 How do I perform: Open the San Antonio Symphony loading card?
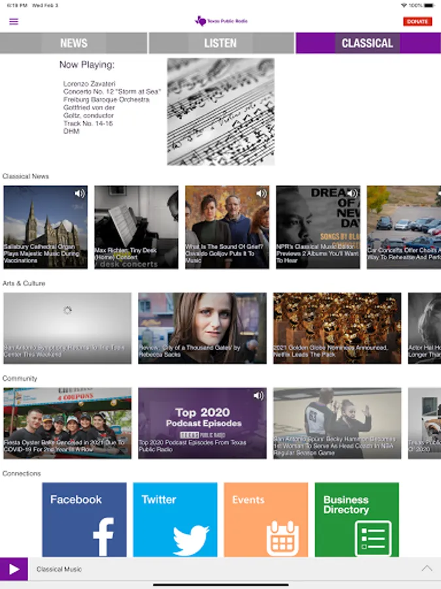tap(67, 328)
